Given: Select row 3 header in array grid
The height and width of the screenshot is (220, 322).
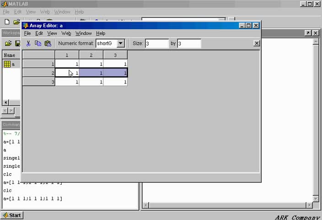Looking at the screenshot, I should [38, 82].
